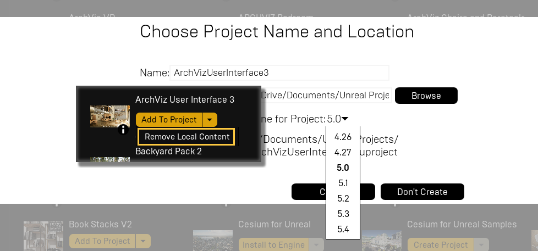This screenshot has height=251, width=538.
Task: Click the Backyard Pack 2 thumbnail
Action: pyautogui.click(x=110, y=159)
